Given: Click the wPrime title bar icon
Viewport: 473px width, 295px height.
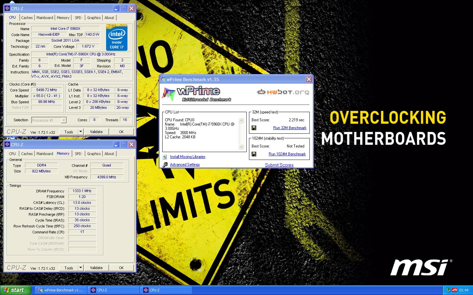Looking at the screenshot, I should [x=163, y=79].
